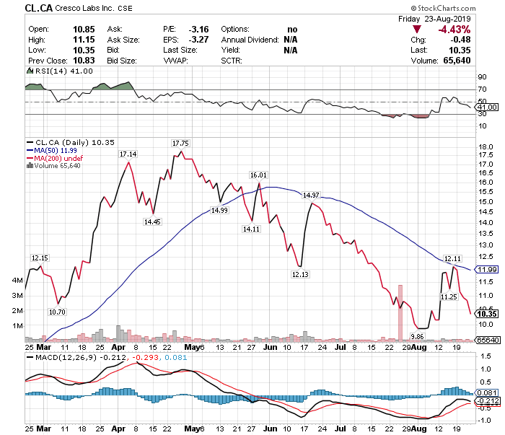The image size is (505, 435).
Task: Click the green RSI indicator icon
Action: point(30,71)
